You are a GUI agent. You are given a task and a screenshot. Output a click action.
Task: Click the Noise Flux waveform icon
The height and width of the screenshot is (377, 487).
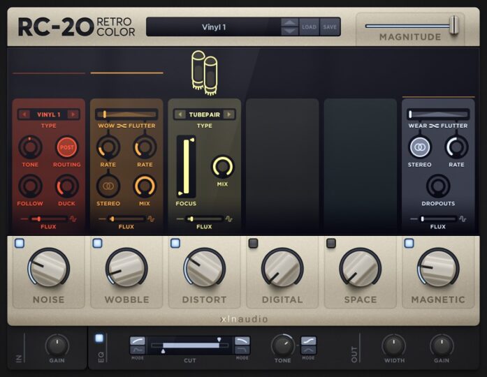coord(73,219)
